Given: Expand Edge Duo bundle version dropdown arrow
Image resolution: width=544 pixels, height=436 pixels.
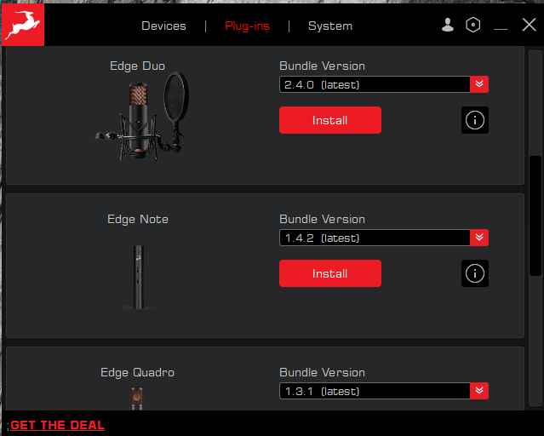Looking at the screenshot, I should [x=479, y=84].
